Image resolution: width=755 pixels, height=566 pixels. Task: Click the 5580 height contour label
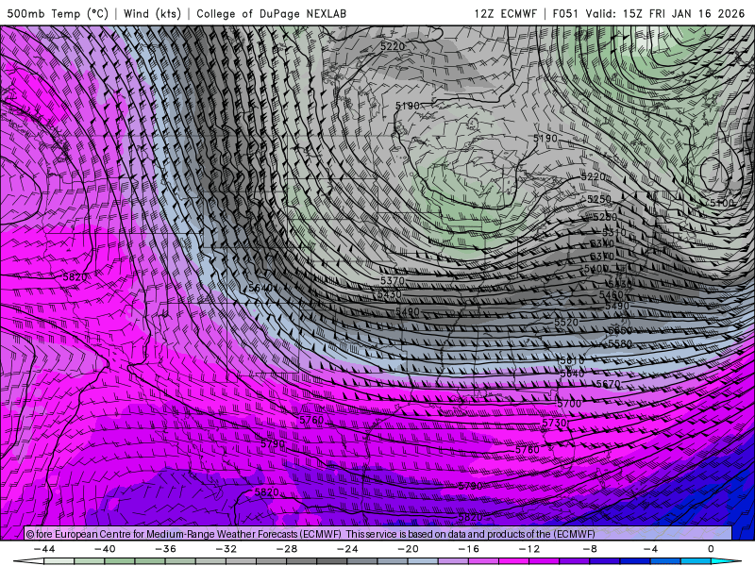[620, 343]
